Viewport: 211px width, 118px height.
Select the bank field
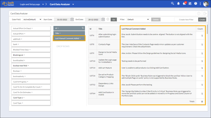tap(31, 44)
